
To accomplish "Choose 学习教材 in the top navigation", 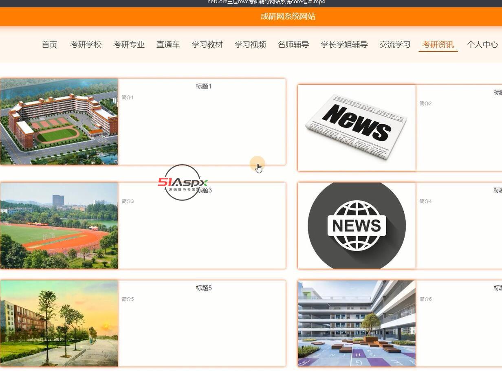I will [207, 45].
